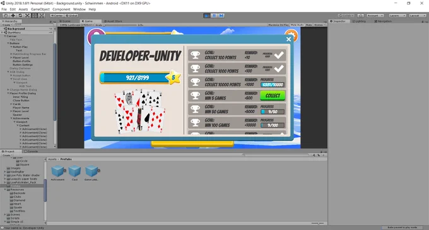Open the File menu
Viewport: 429px width, 230px height.
tap(4, 9)
